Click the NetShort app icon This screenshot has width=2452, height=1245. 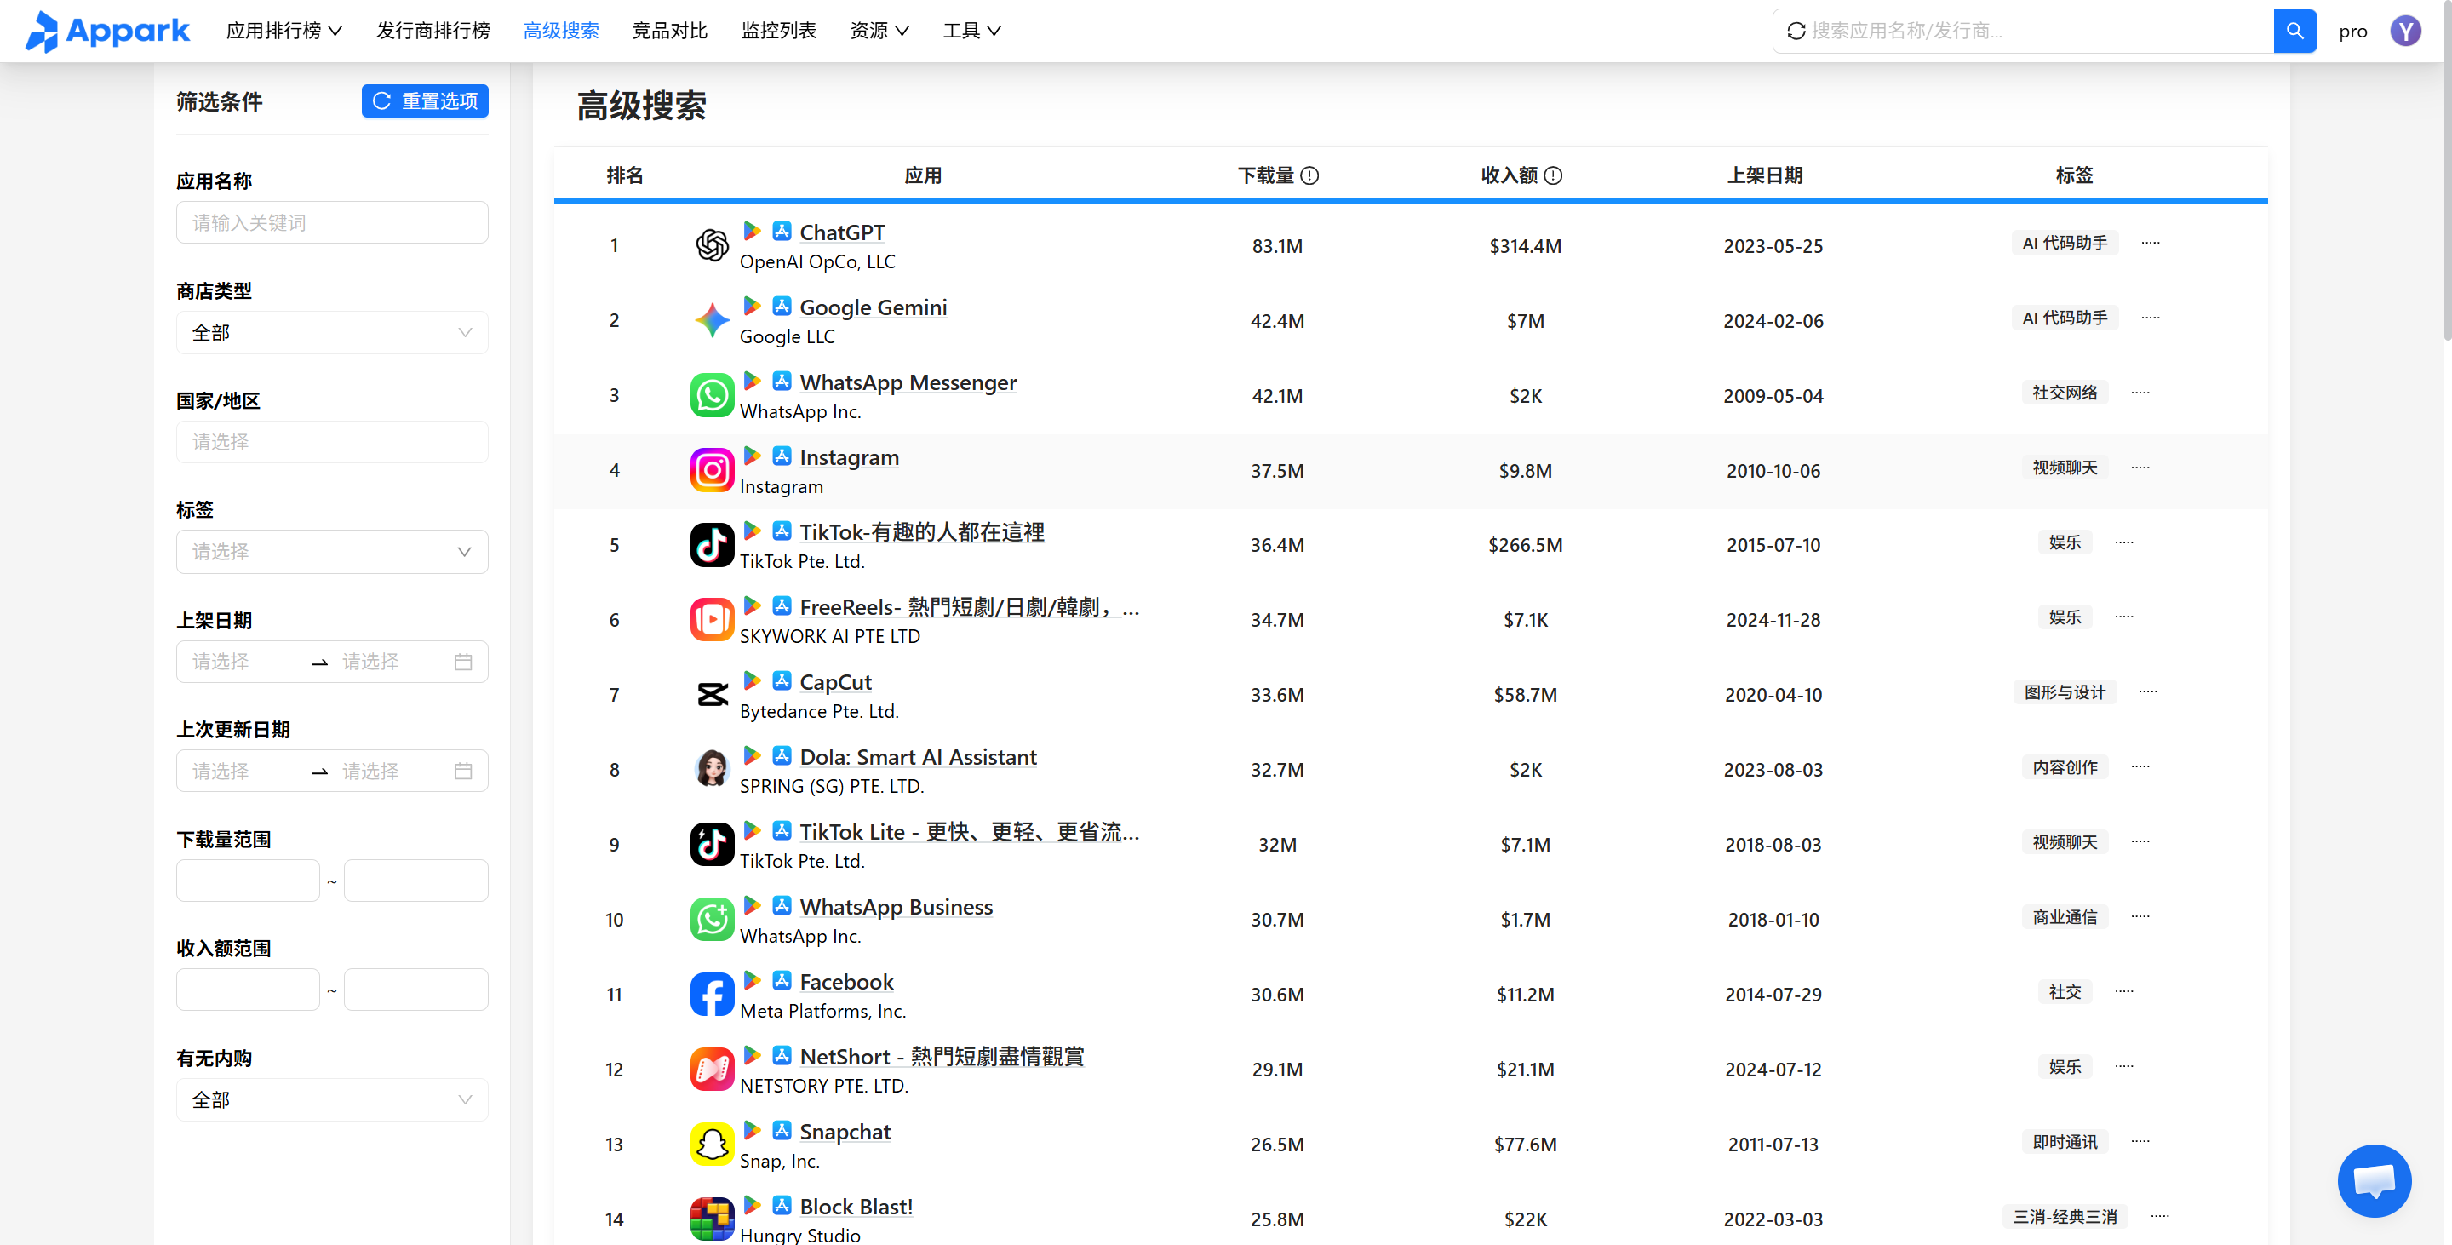tap(712, 1069)
